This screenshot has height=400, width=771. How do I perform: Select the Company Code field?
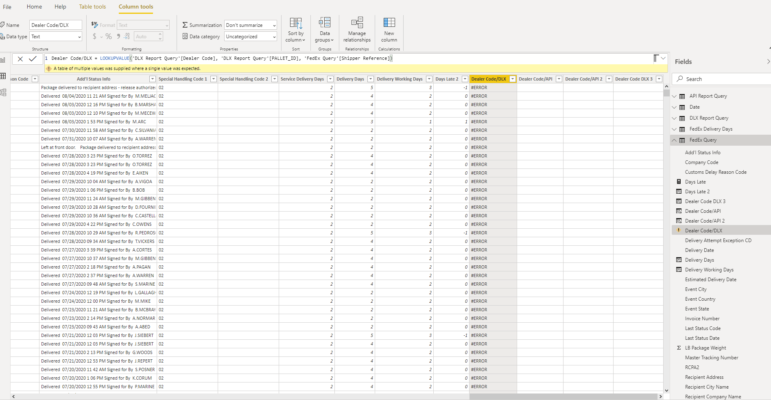coord(701,162)
